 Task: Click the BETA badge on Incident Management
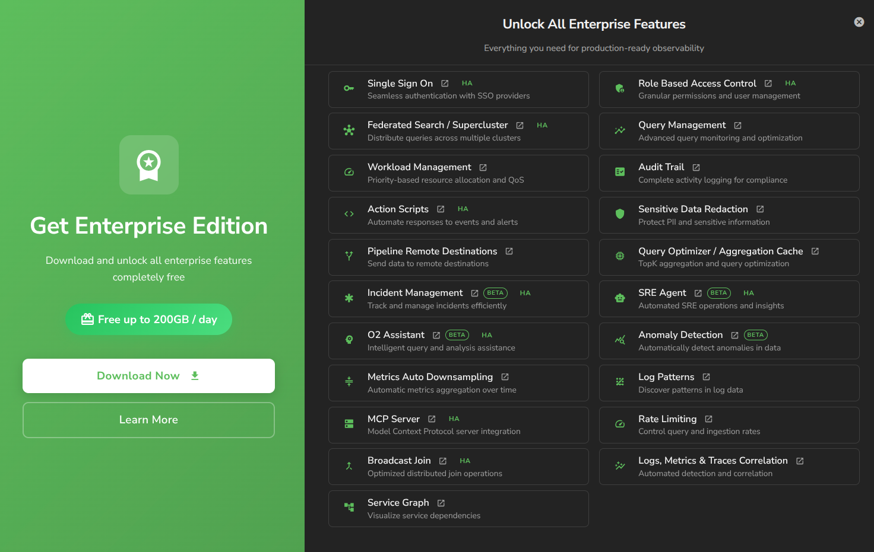[x=495, y=293]
